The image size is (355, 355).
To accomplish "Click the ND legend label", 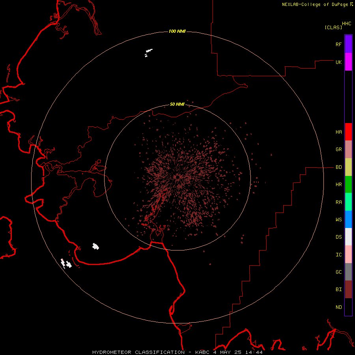I will pyautogui.click(x=338, y=307).
